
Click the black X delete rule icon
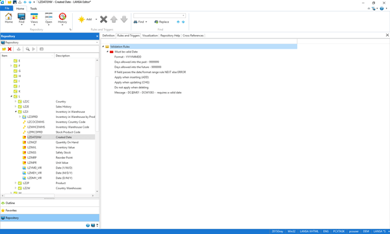click(104, 19)
